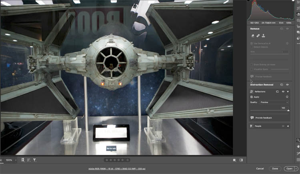Open the Red Eye tool in right toolbar
Screen dimensions: 300x174
pyautogui.click(x=298, y=26)
